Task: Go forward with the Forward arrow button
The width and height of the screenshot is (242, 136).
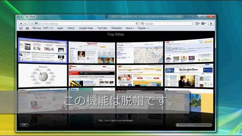Action: tap(25, 23)
